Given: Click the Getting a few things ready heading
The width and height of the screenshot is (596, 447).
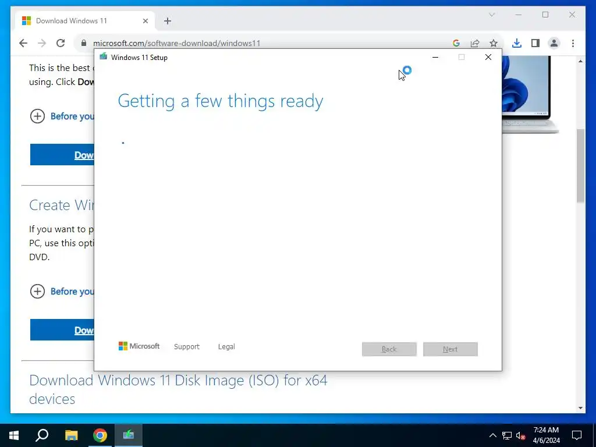Looking at the screenshot, I should (221, 101).
